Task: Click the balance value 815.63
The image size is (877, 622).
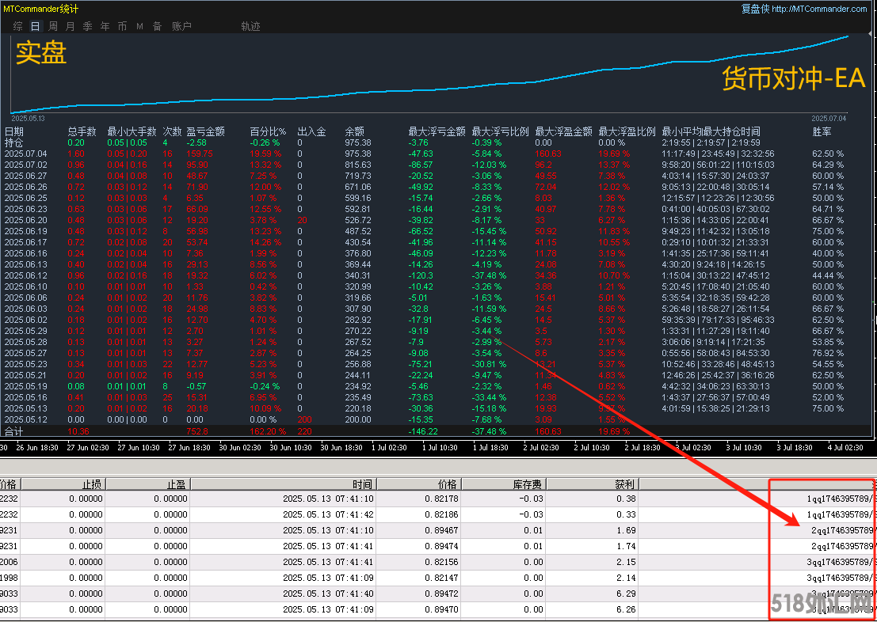Action: tap(358, 165)
